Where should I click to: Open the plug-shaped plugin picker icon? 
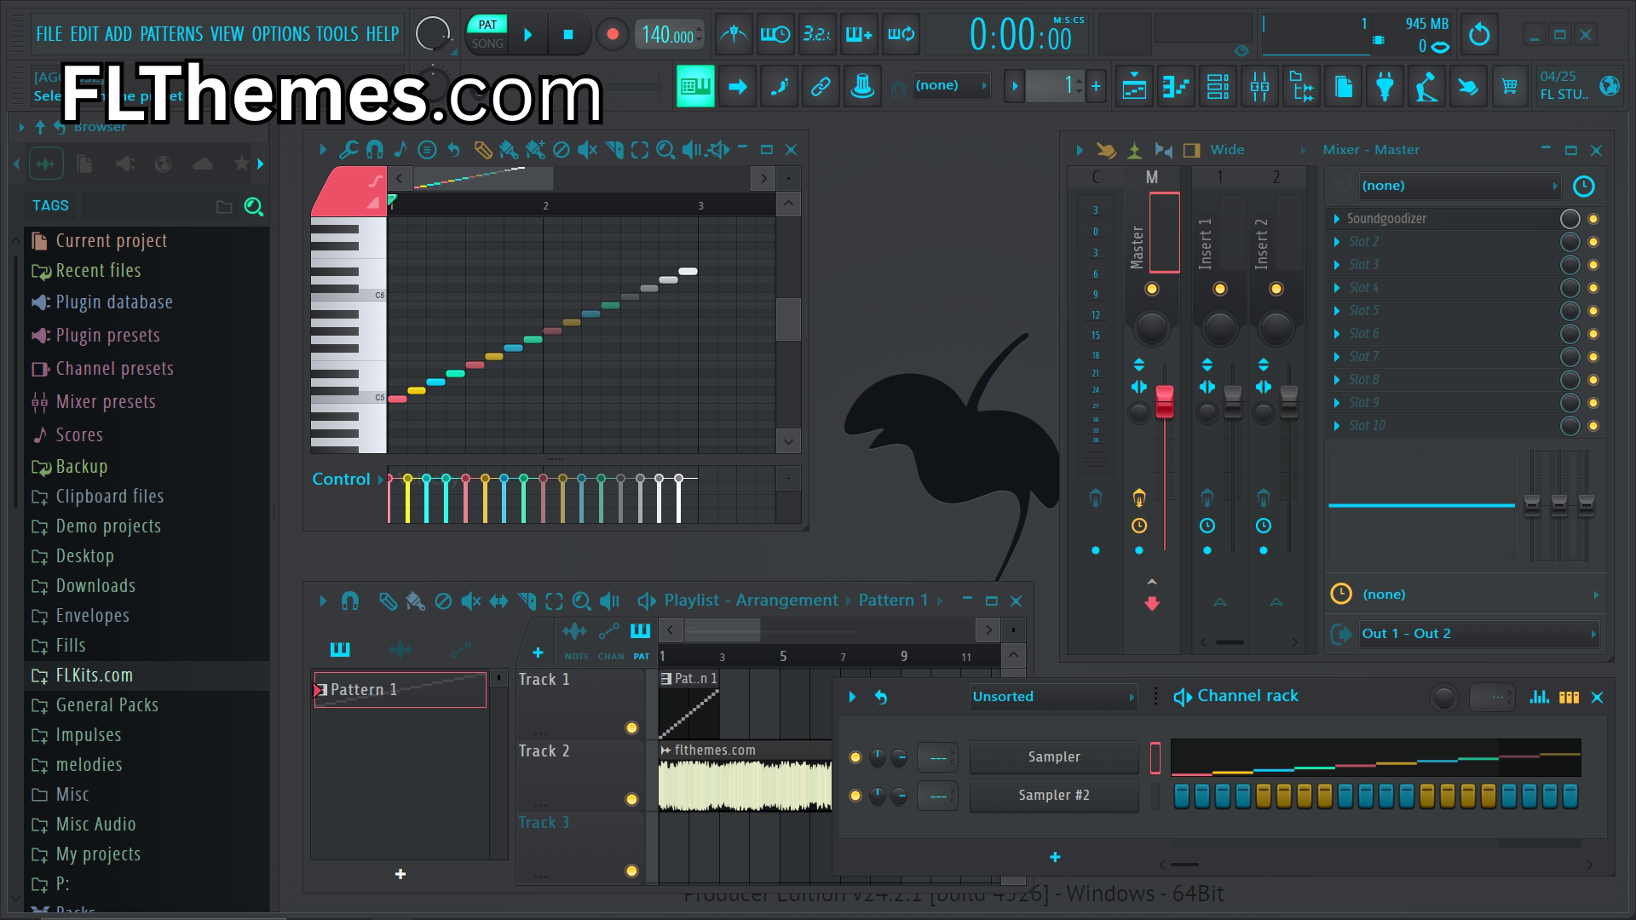tap(1385, 86)
